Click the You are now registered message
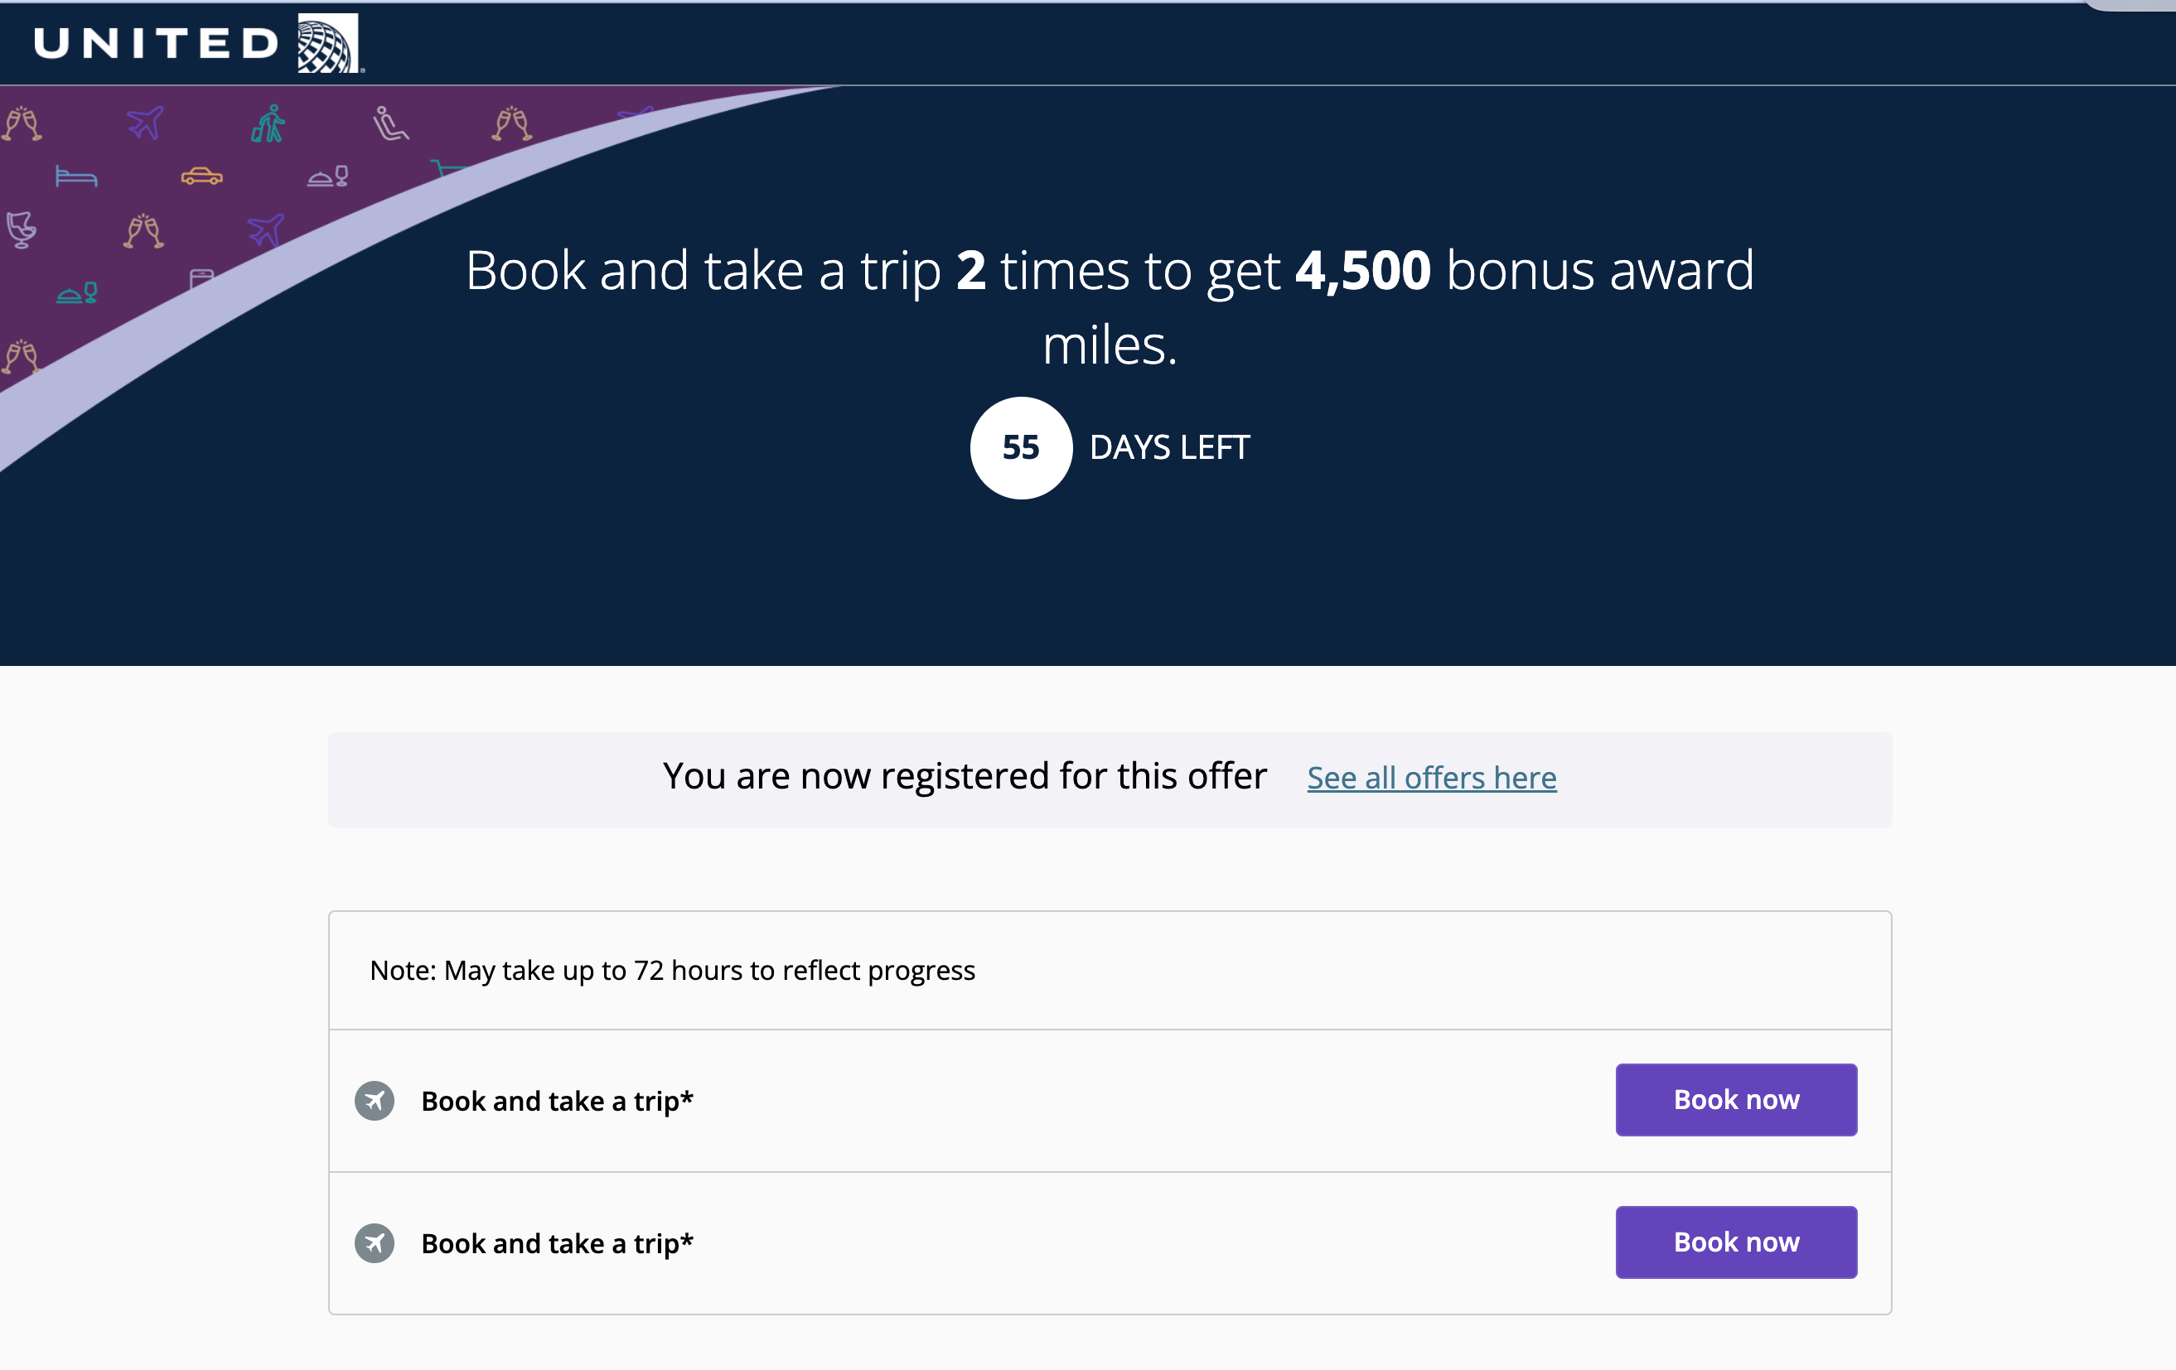Image resolution: width=2176 pixels, height=1370 pixels. pos(965,776)
